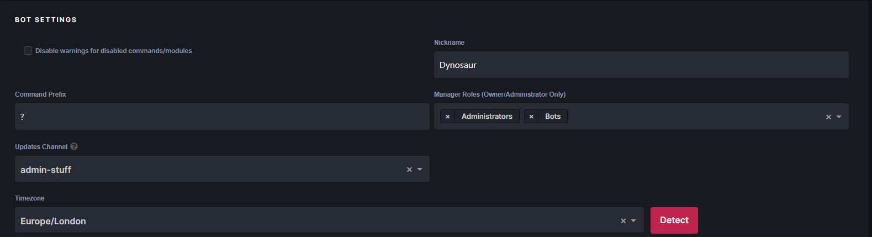
Task: Toggle the disable warnings checkbox
Action: pyautogui.click(x=28, y=51)
